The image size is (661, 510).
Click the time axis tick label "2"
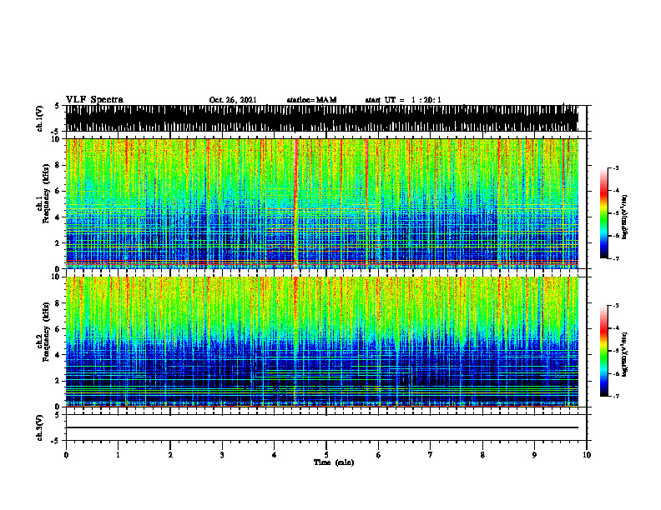pyautogui.click(x=170, y=455)
